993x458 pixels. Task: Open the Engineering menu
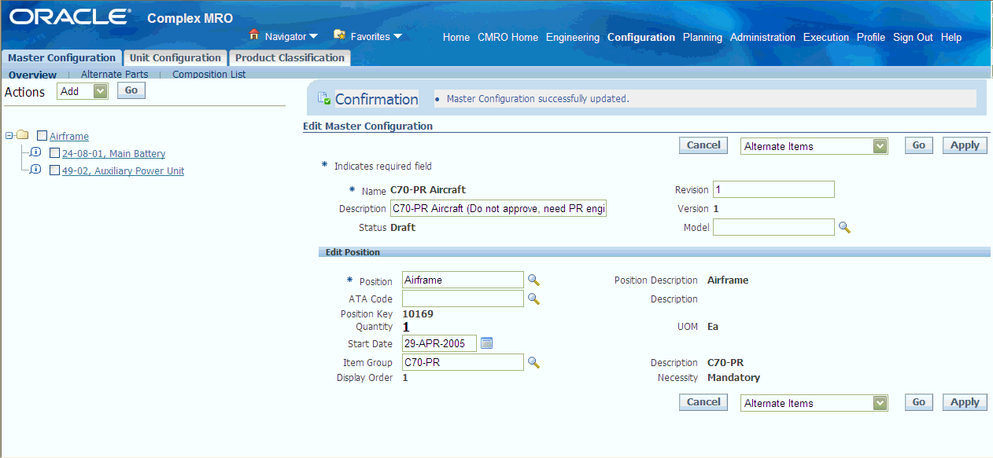click(573, 37)
